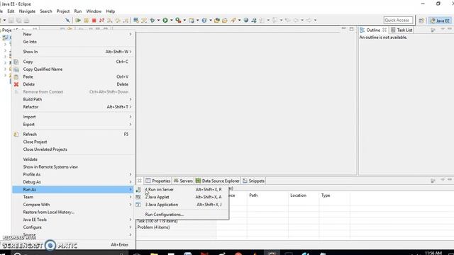Switch to Data Source Explorer tab

pyautogui.click(x=218, y=181)
